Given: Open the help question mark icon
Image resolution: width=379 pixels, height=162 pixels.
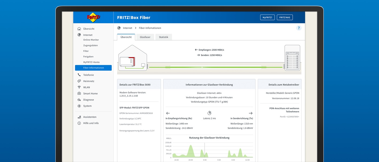Looking at the screenshot, I should tap(299, 28).
